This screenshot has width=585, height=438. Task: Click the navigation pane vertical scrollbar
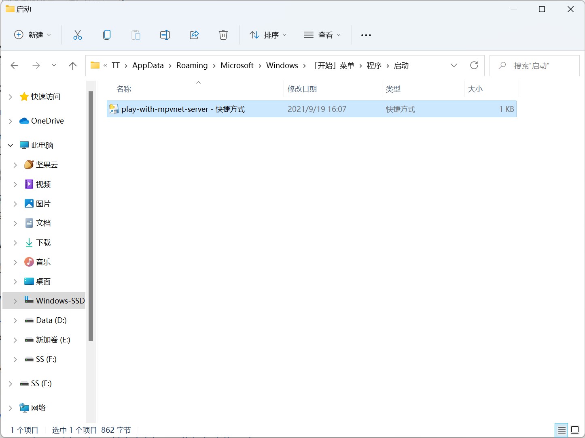[91, 216]
